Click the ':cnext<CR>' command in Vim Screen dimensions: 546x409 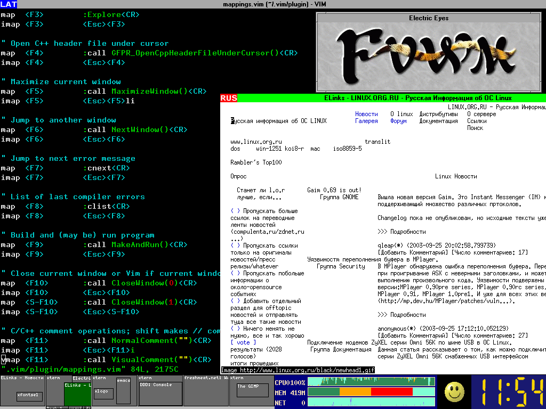[x=106, y=168]
